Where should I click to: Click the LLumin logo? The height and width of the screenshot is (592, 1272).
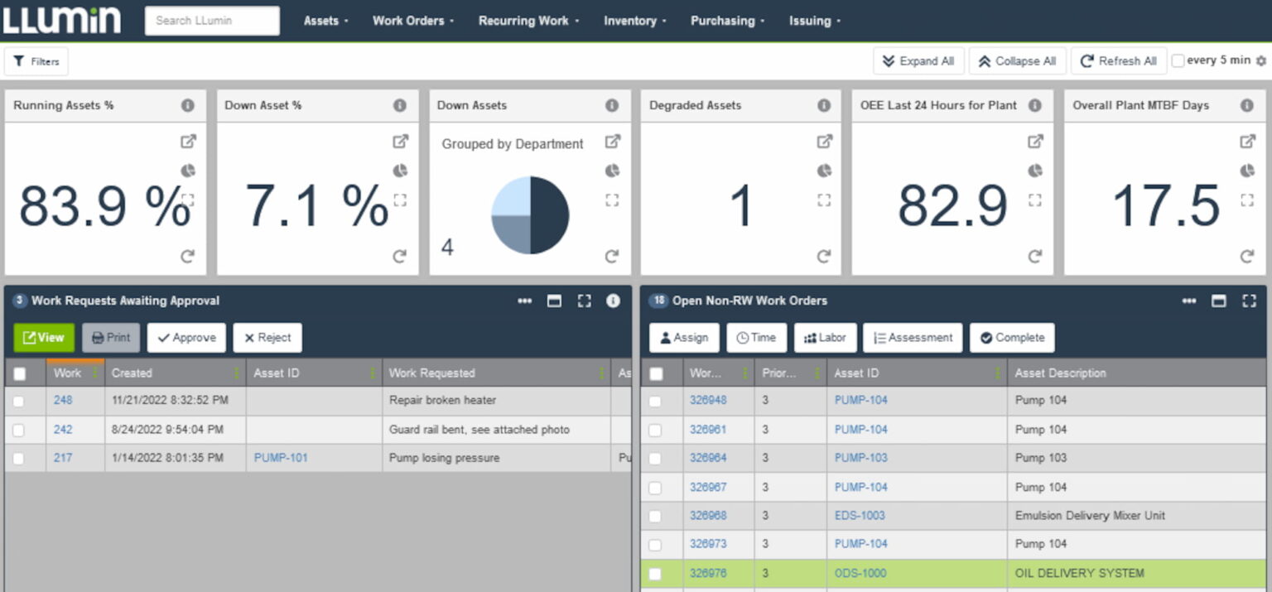point(62,20)
